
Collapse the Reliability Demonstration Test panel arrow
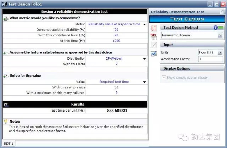[x=221, y=12]
